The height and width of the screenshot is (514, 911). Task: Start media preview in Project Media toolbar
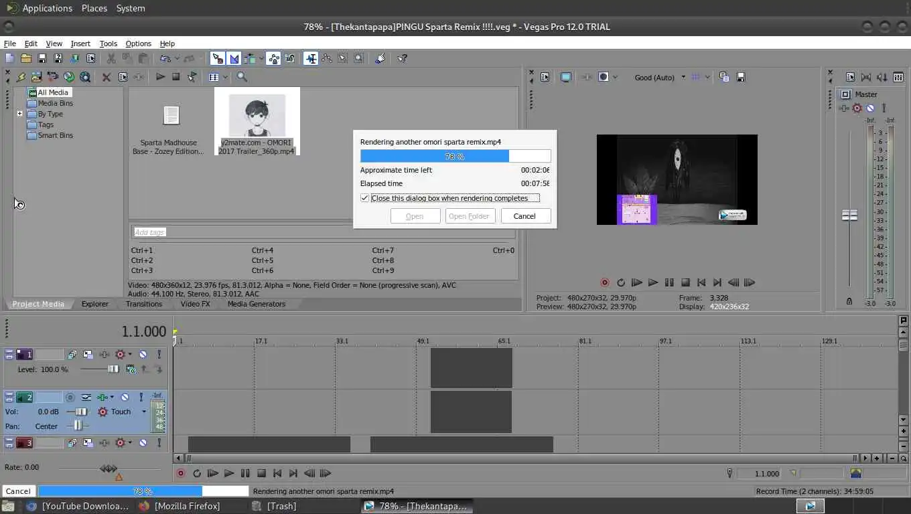pos(160,77)
